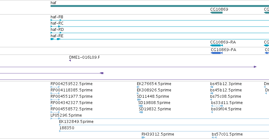Select EST SD11448.5prime
The image size is (269, 139).
[153, 96]
